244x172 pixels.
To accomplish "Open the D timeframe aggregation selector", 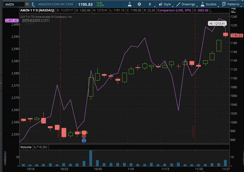I will pos(150,4).
